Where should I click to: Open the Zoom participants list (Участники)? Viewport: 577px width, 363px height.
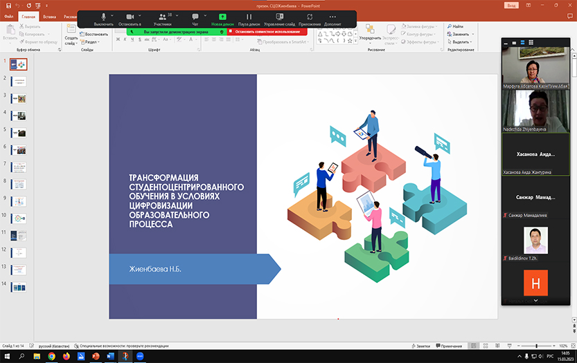click(162, 18)
